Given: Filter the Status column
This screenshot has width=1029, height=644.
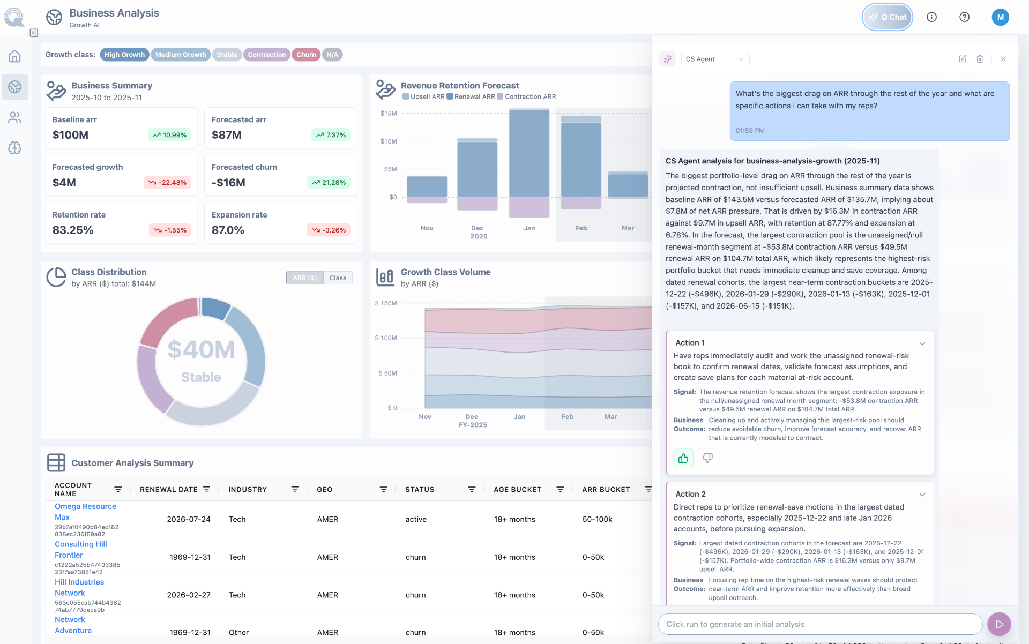Looking at the screenshot, I should [x=472, y=489].
